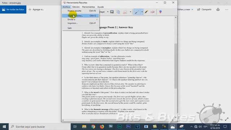Open Editar y crear dropdown in Photos
The height and width of the screenshot is (130, 231).
[185, 9]
